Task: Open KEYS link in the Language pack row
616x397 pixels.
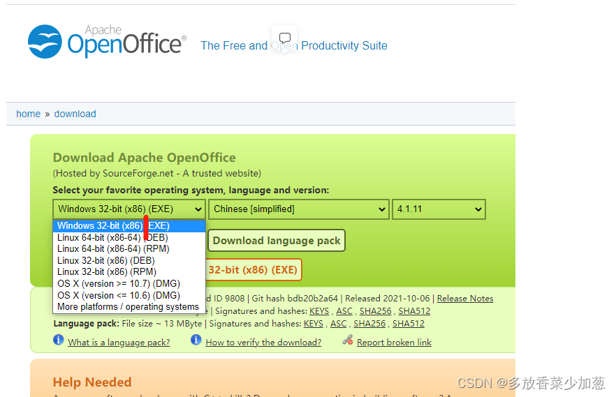Action: coord(314,324)
